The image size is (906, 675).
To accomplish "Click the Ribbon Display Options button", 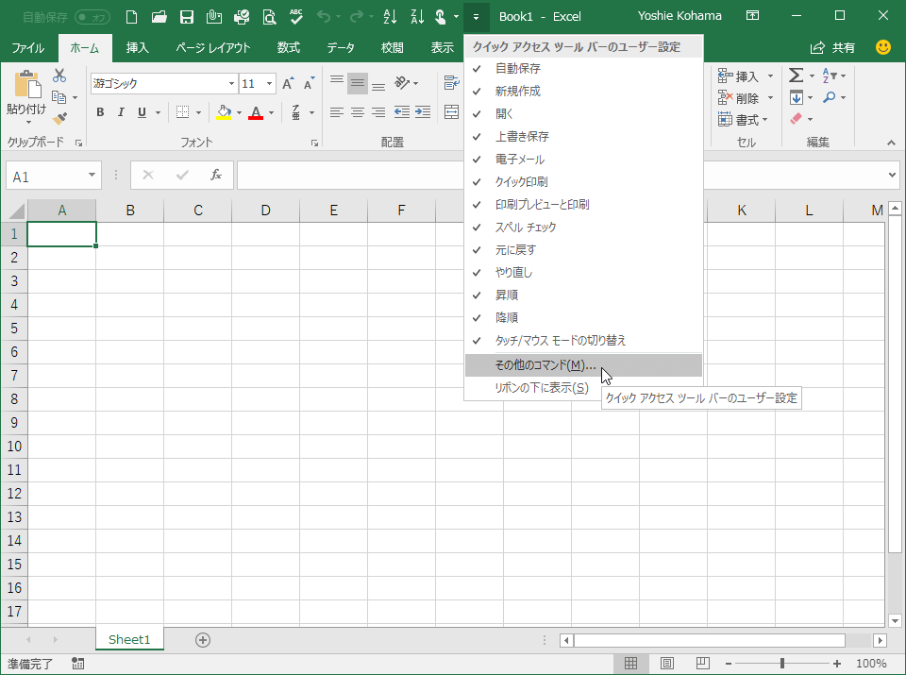I will (752, 16).
